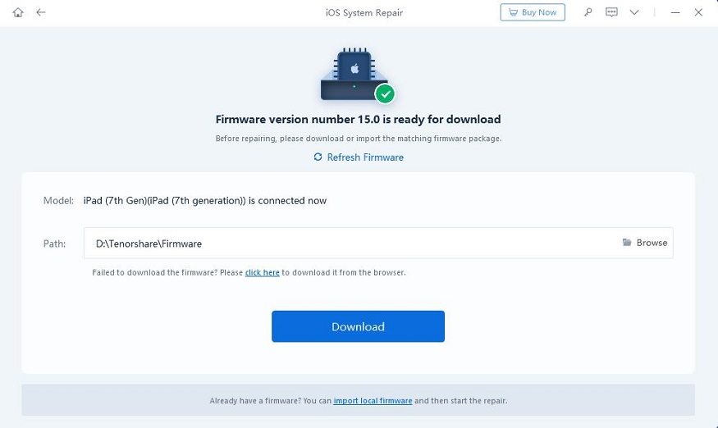Click the firmware Path text field
The width and height of the screenshot is (718, 428).
(378, 243)
